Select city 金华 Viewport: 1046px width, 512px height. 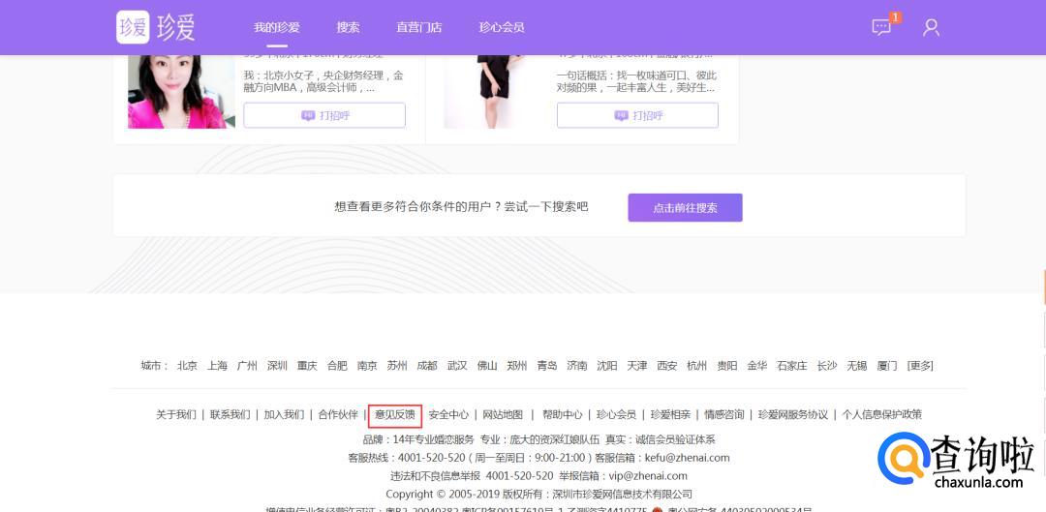click(x=757, y=366)
